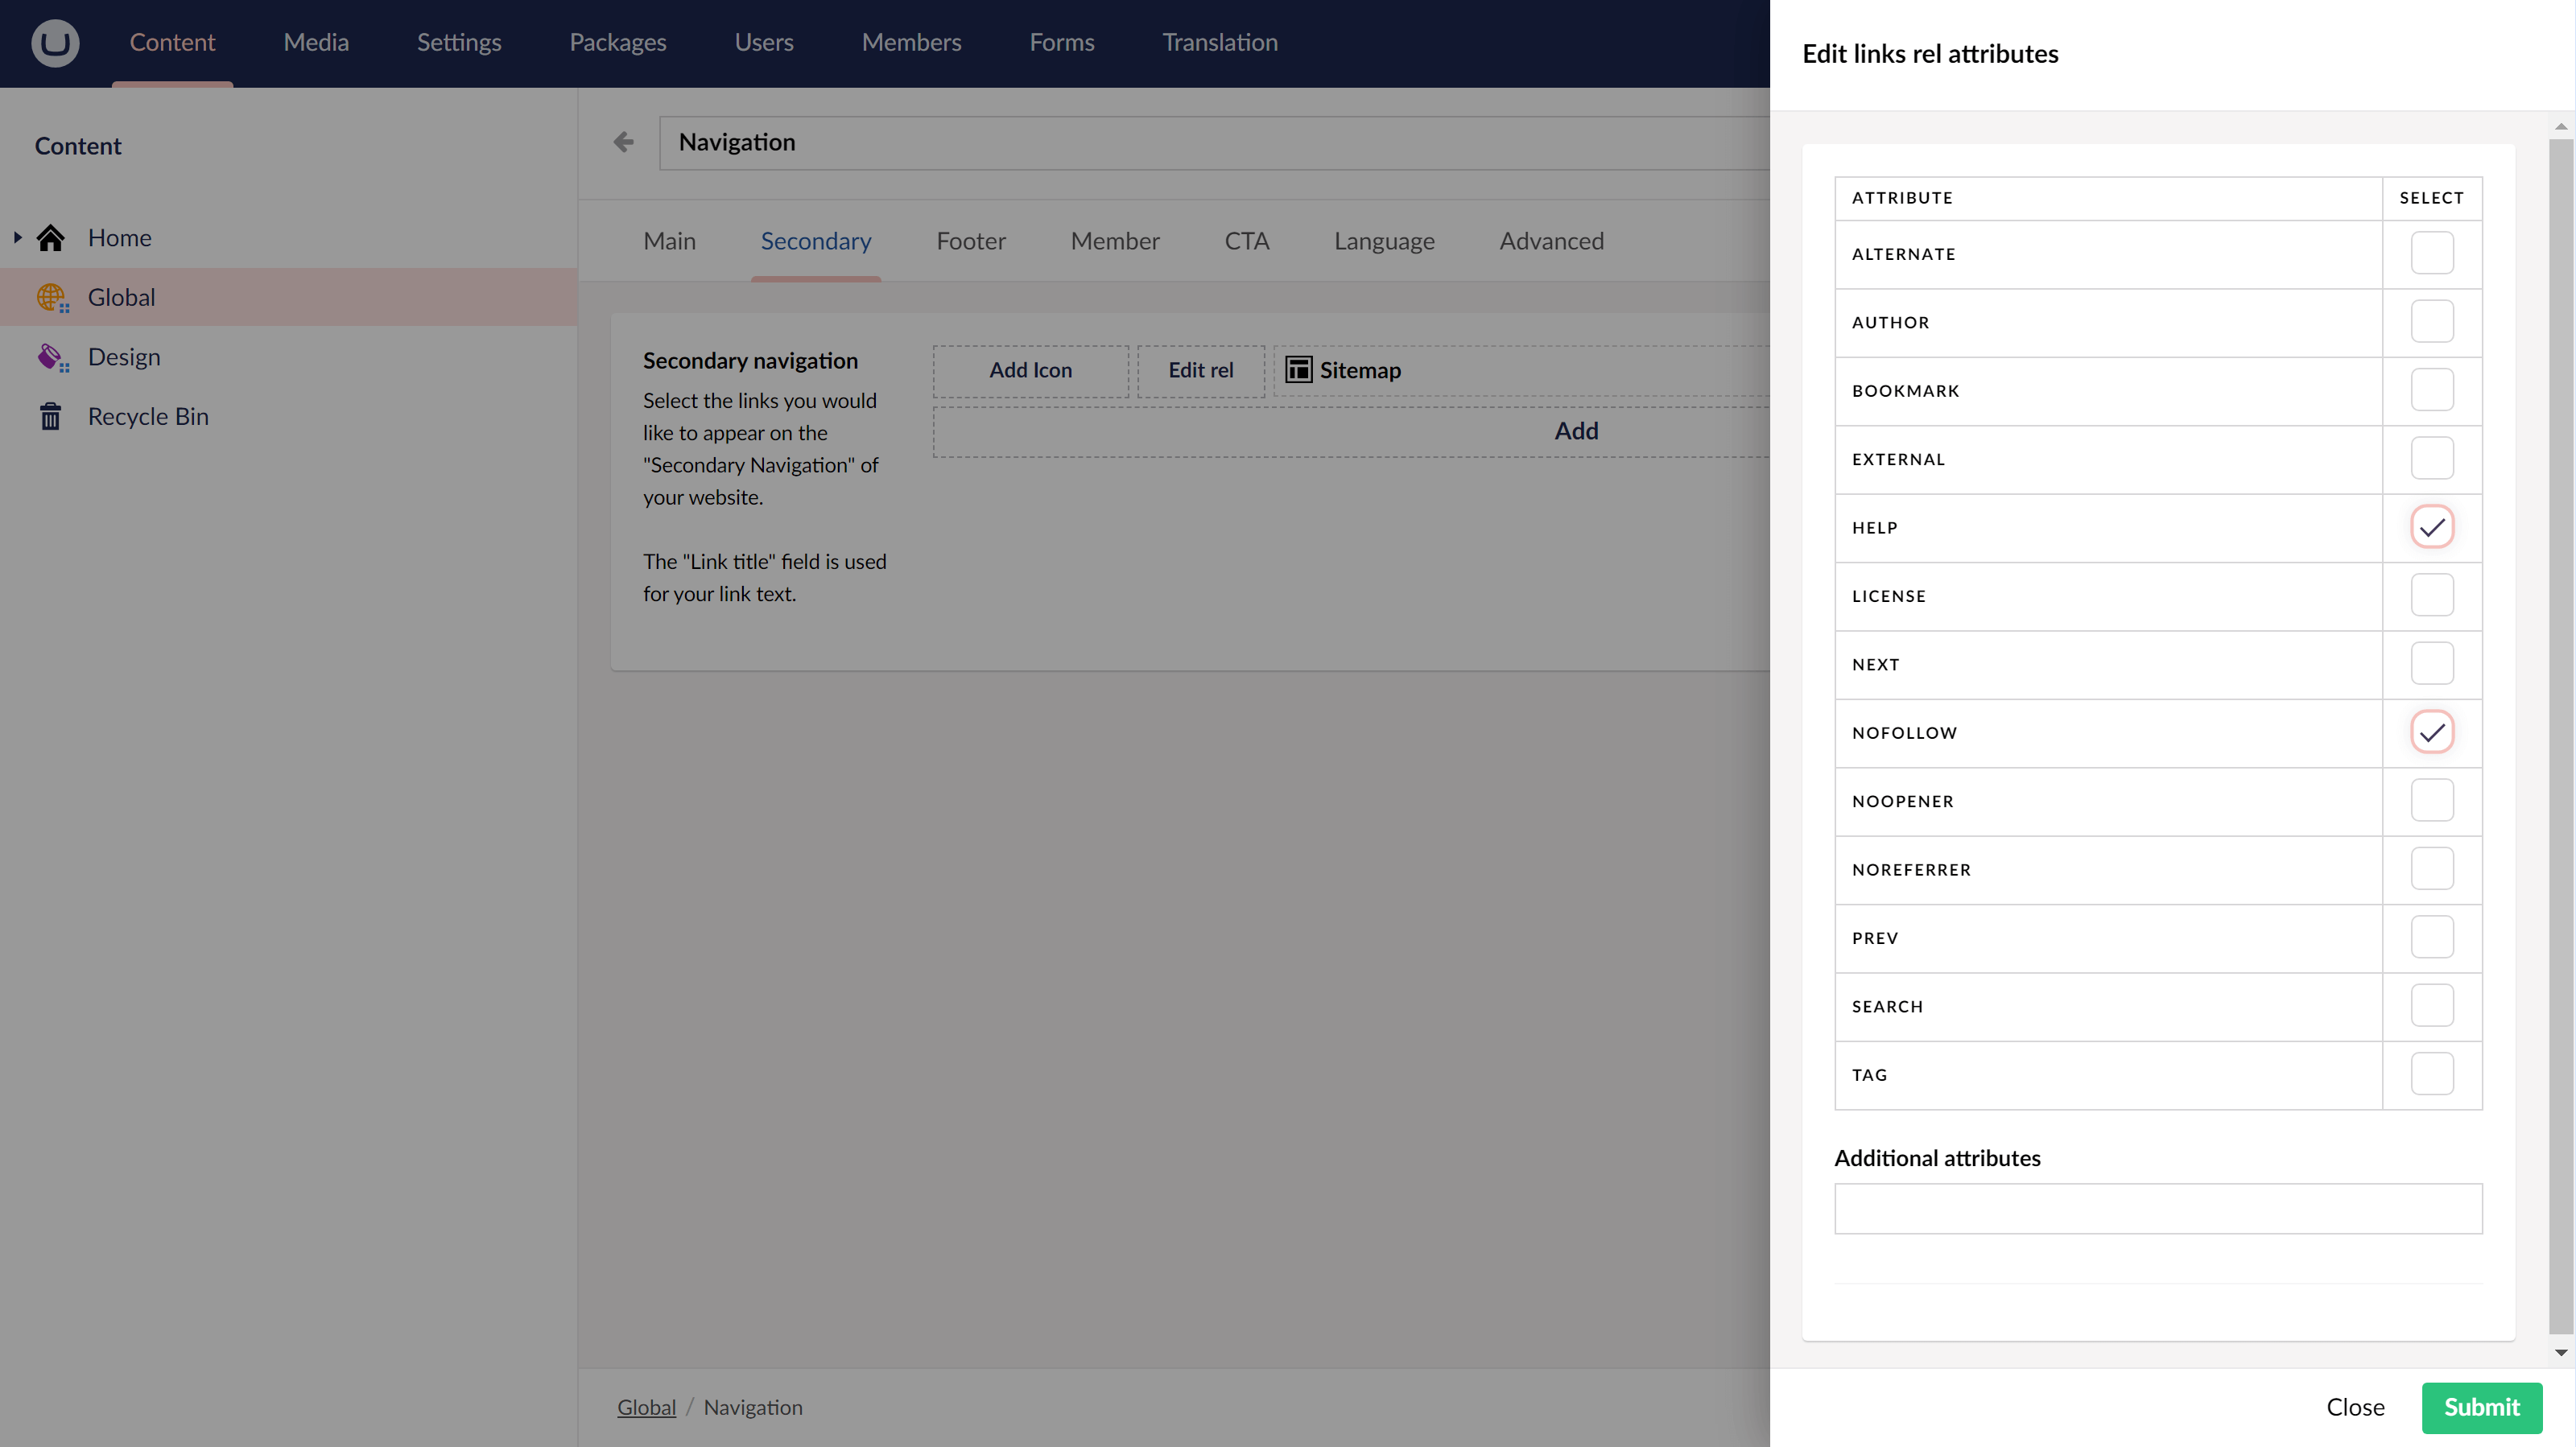Enable the NOOPENER attribute
Image resolution: width=2576 pixels, height=1447 pixels.
pos(2434,800)
